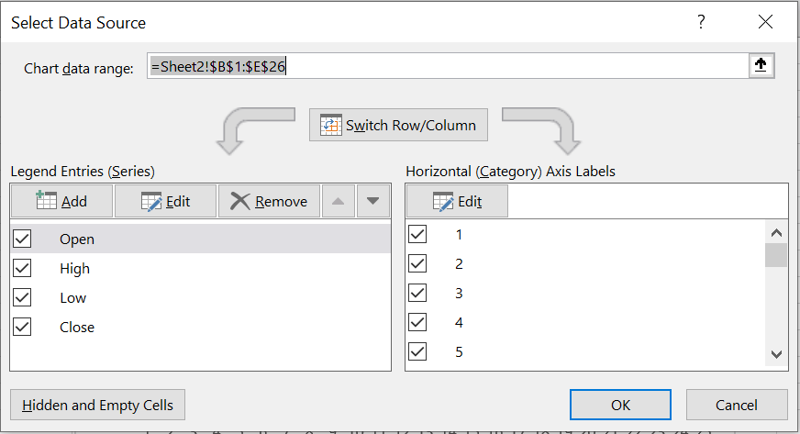
Task: Close the Select Data Source dialog
Action: coord(765,21)
